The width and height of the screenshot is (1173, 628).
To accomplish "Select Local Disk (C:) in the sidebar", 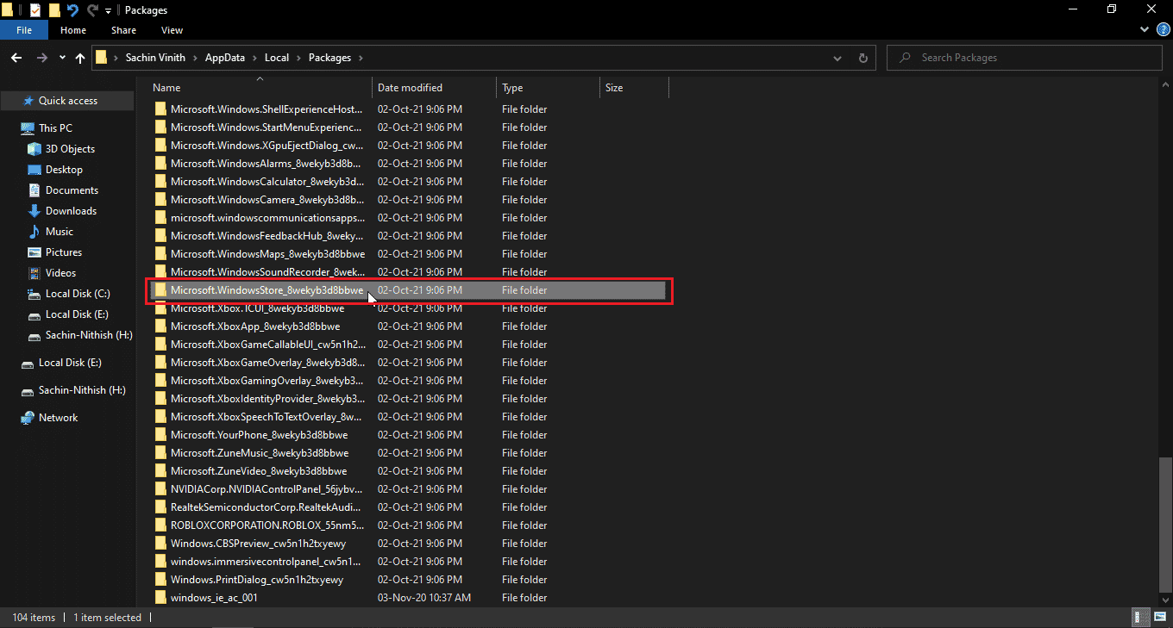I will (78, 294).
